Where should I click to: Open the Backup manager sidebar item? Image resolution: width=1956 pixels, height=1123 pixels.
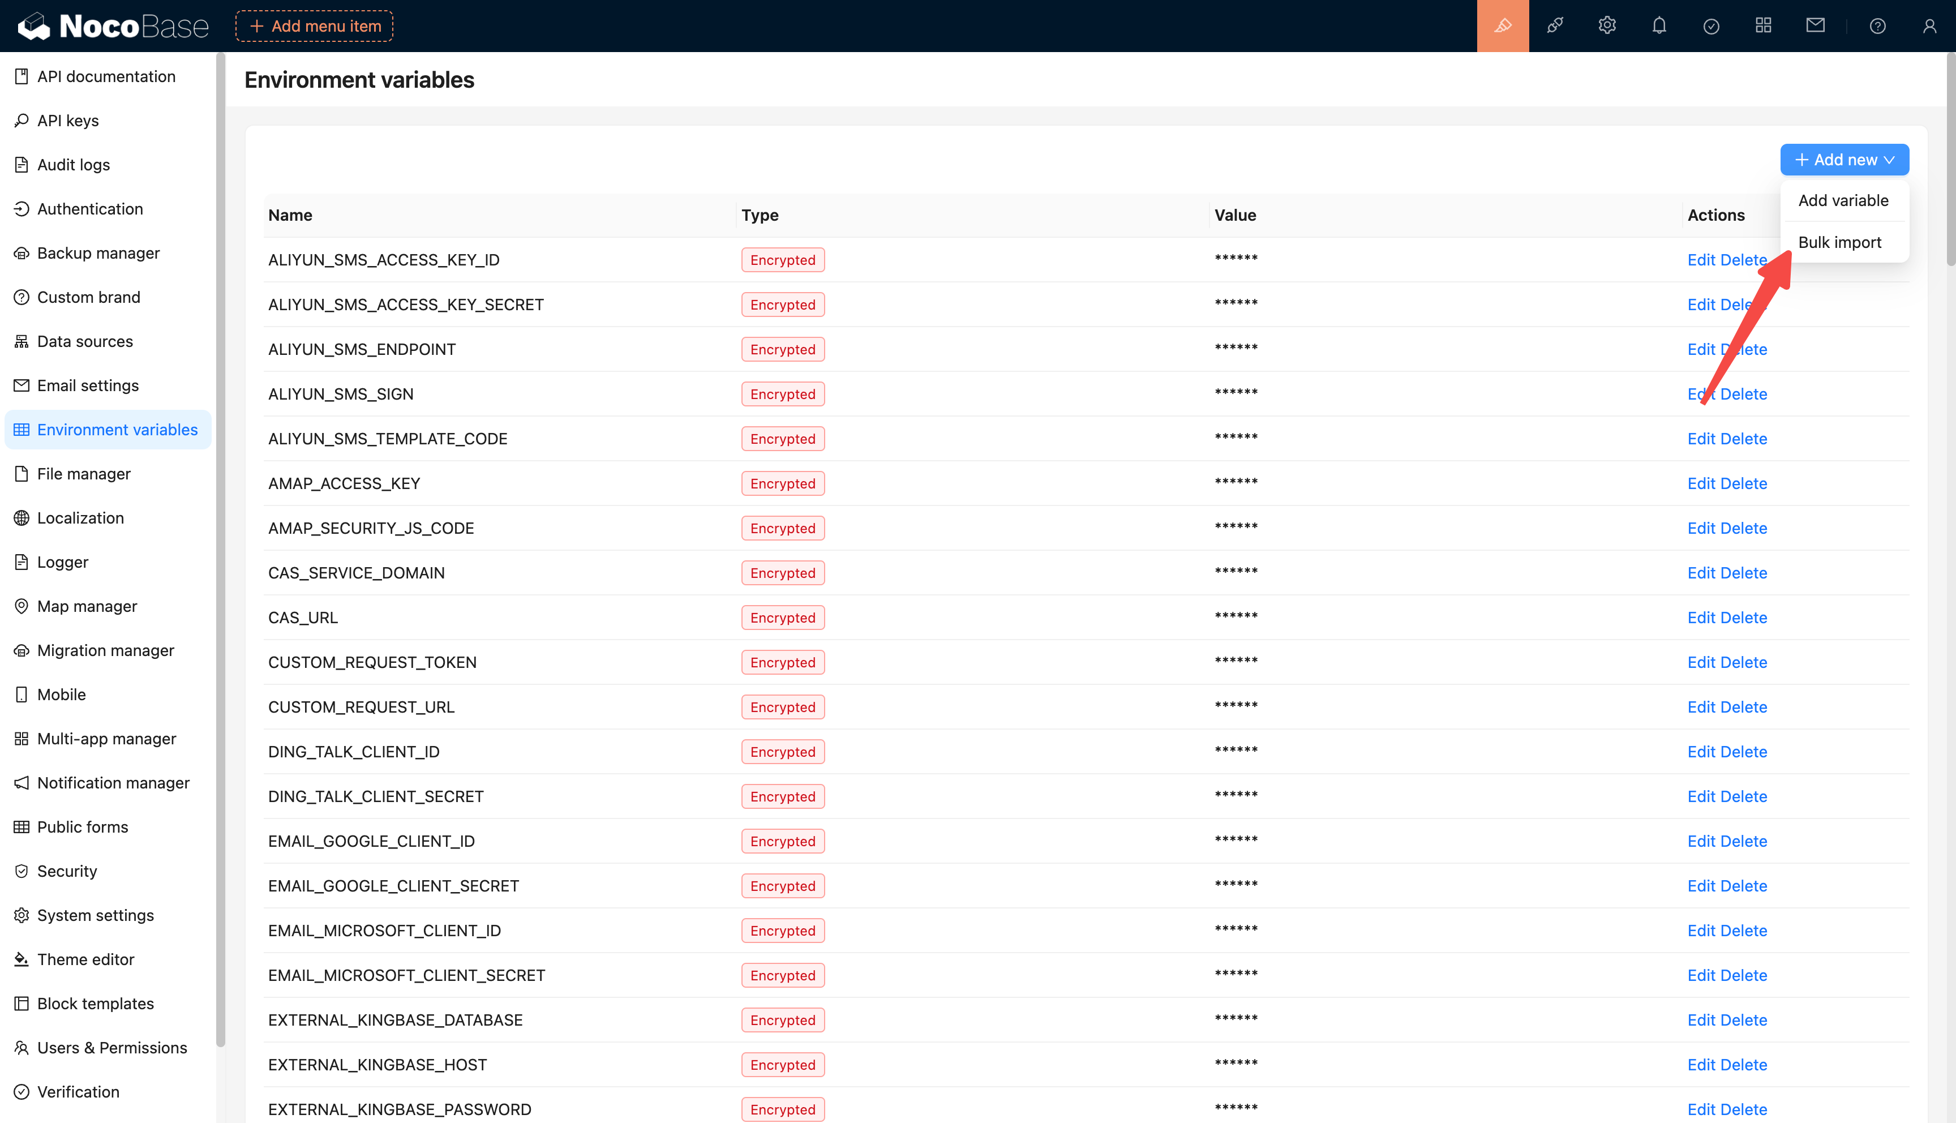(x=98, y=253)
